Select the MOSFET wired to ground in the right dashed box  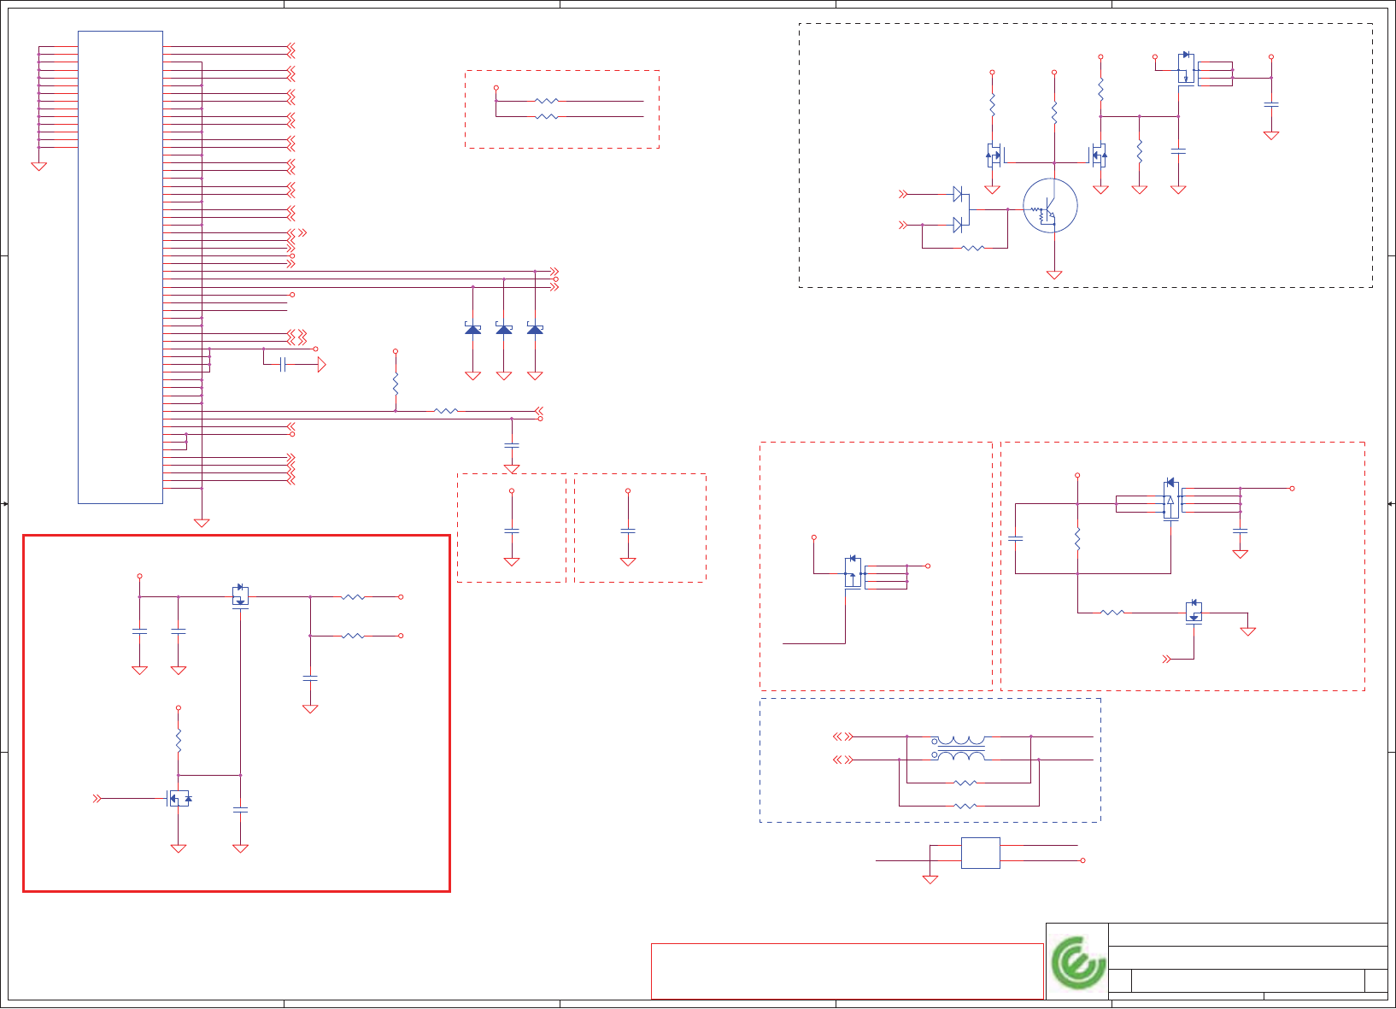click(1194, 612)
